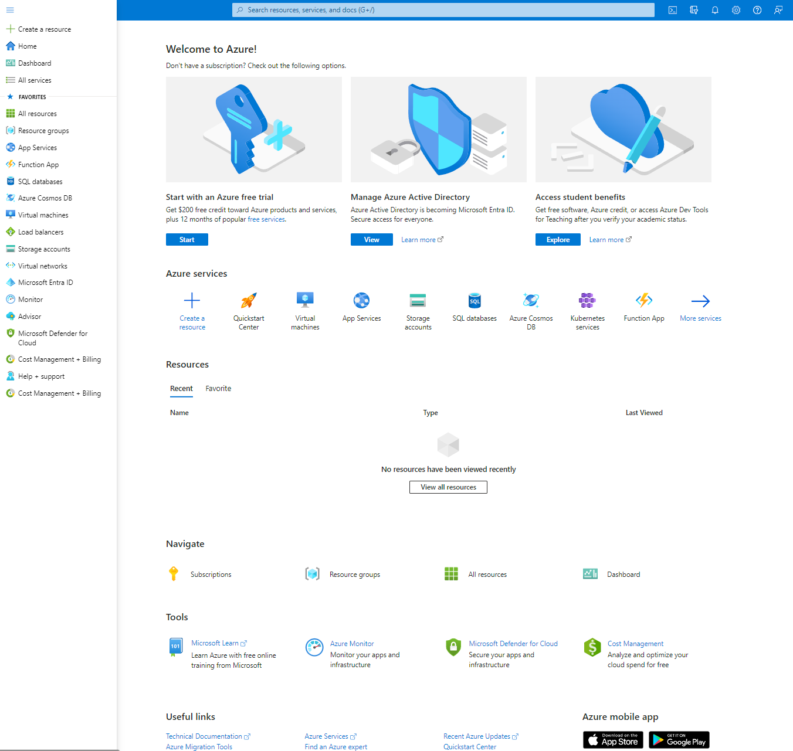This screenshot has height=751, width=793.
Task: Click the Quickstart Center rocket icon
Action: (249, 301)
